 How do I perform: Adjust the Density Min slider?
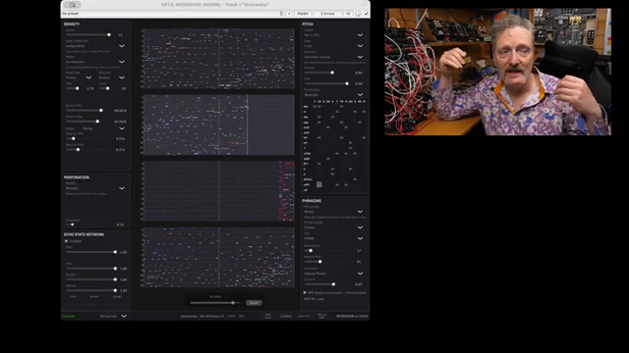pyautogui.click(x=88, y=111)
